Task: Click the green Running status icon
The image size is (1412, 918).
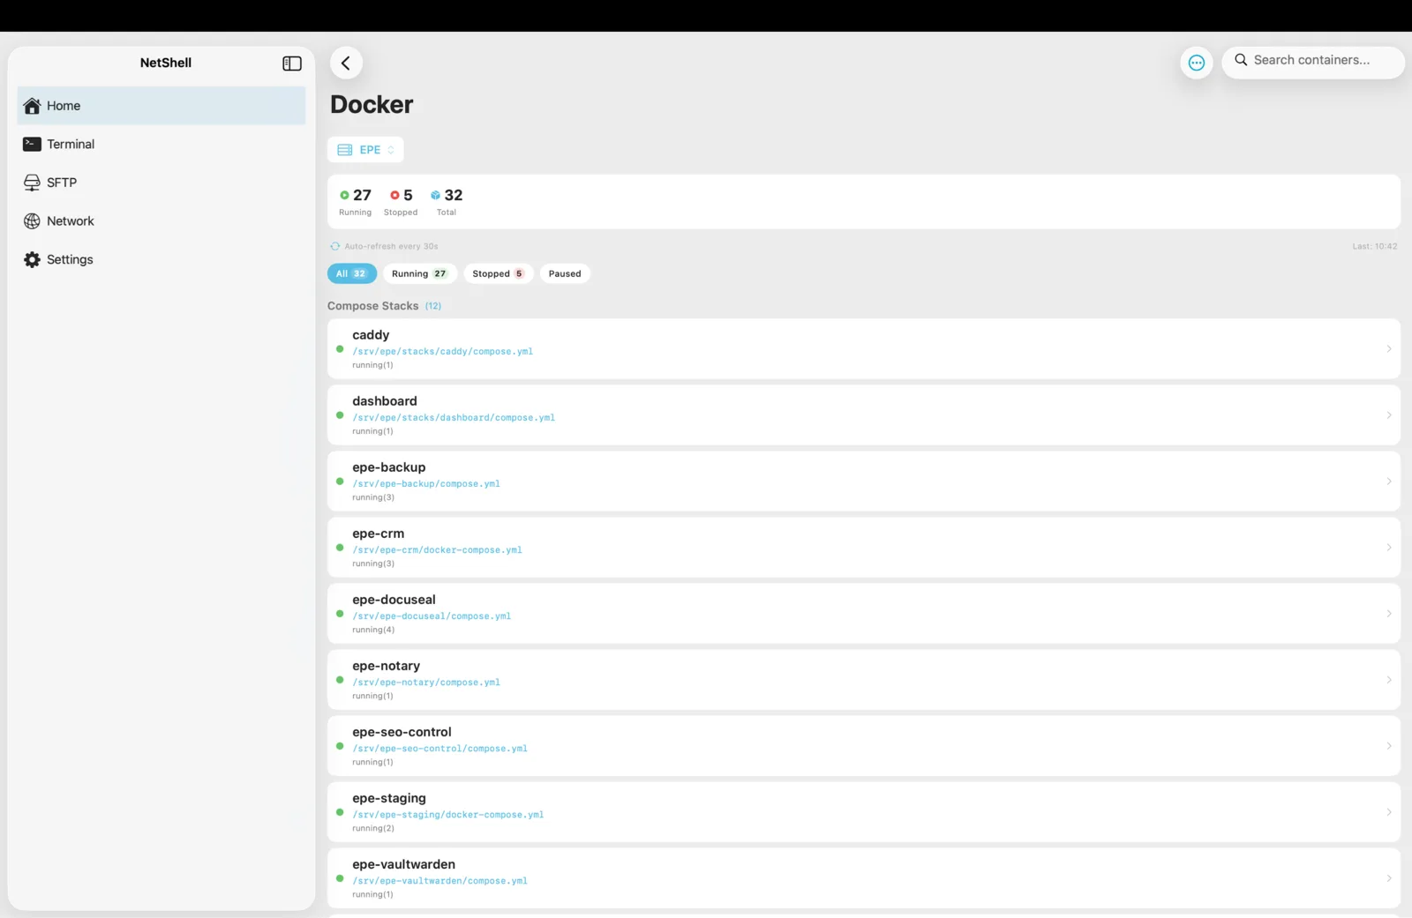Action: click(344, 195)
